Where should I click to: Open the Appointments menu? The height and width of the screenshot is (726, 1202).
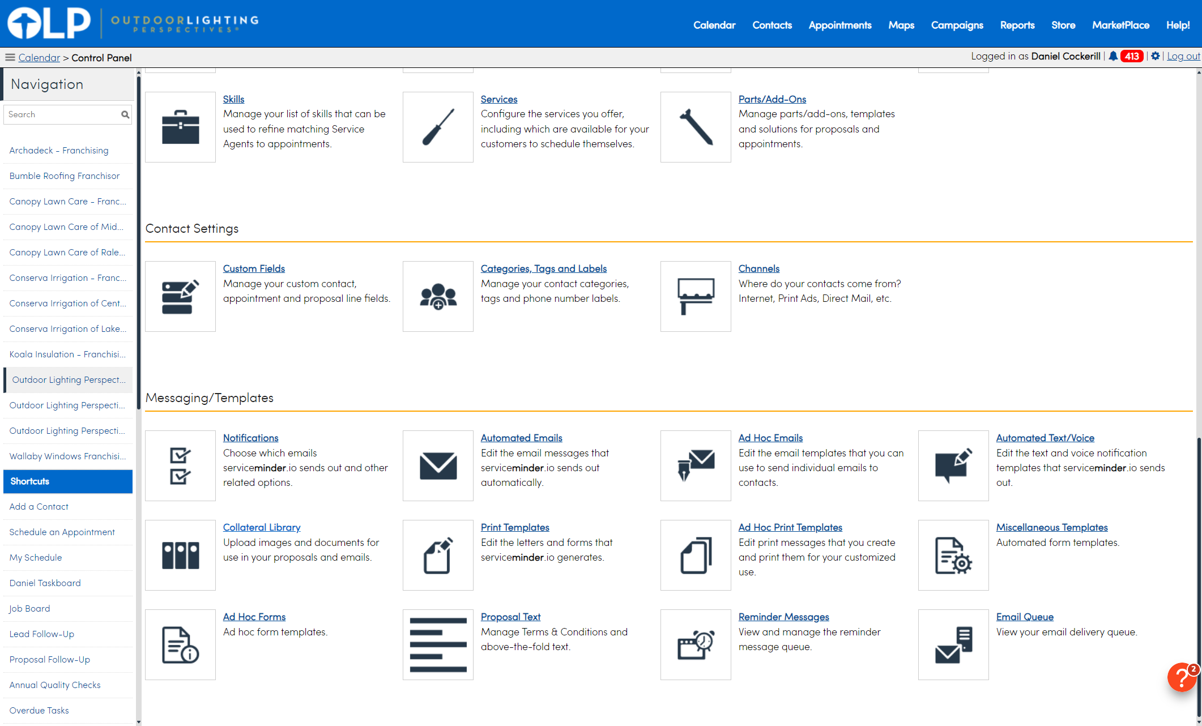(840, 25)
